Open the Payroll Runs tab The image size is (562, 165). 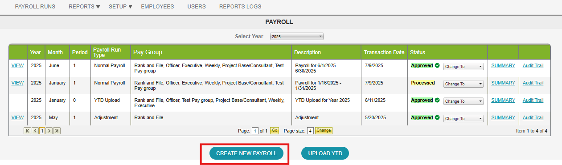point(35,7)
